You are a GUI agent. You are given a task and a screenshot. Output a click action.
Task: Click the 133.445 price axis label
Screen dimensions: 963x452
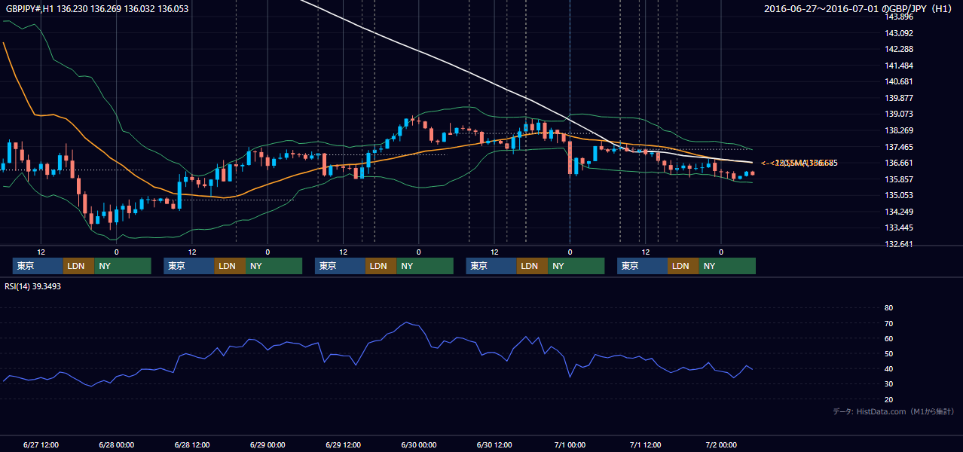click(x=900, y=228)
